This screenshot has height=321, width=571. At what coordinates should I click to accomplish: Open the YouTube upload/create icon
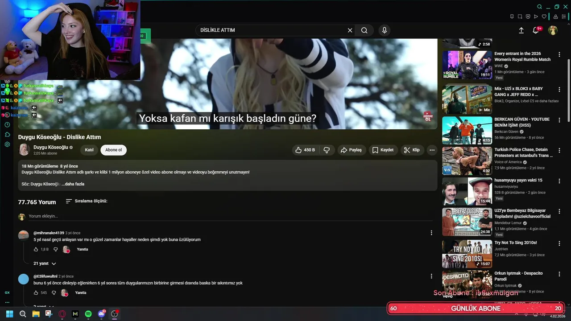point(521,30)
